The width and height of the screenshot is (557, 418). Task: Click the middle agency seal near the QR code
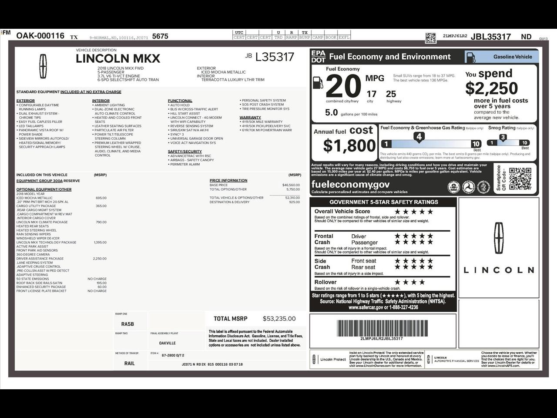point(469,187)
